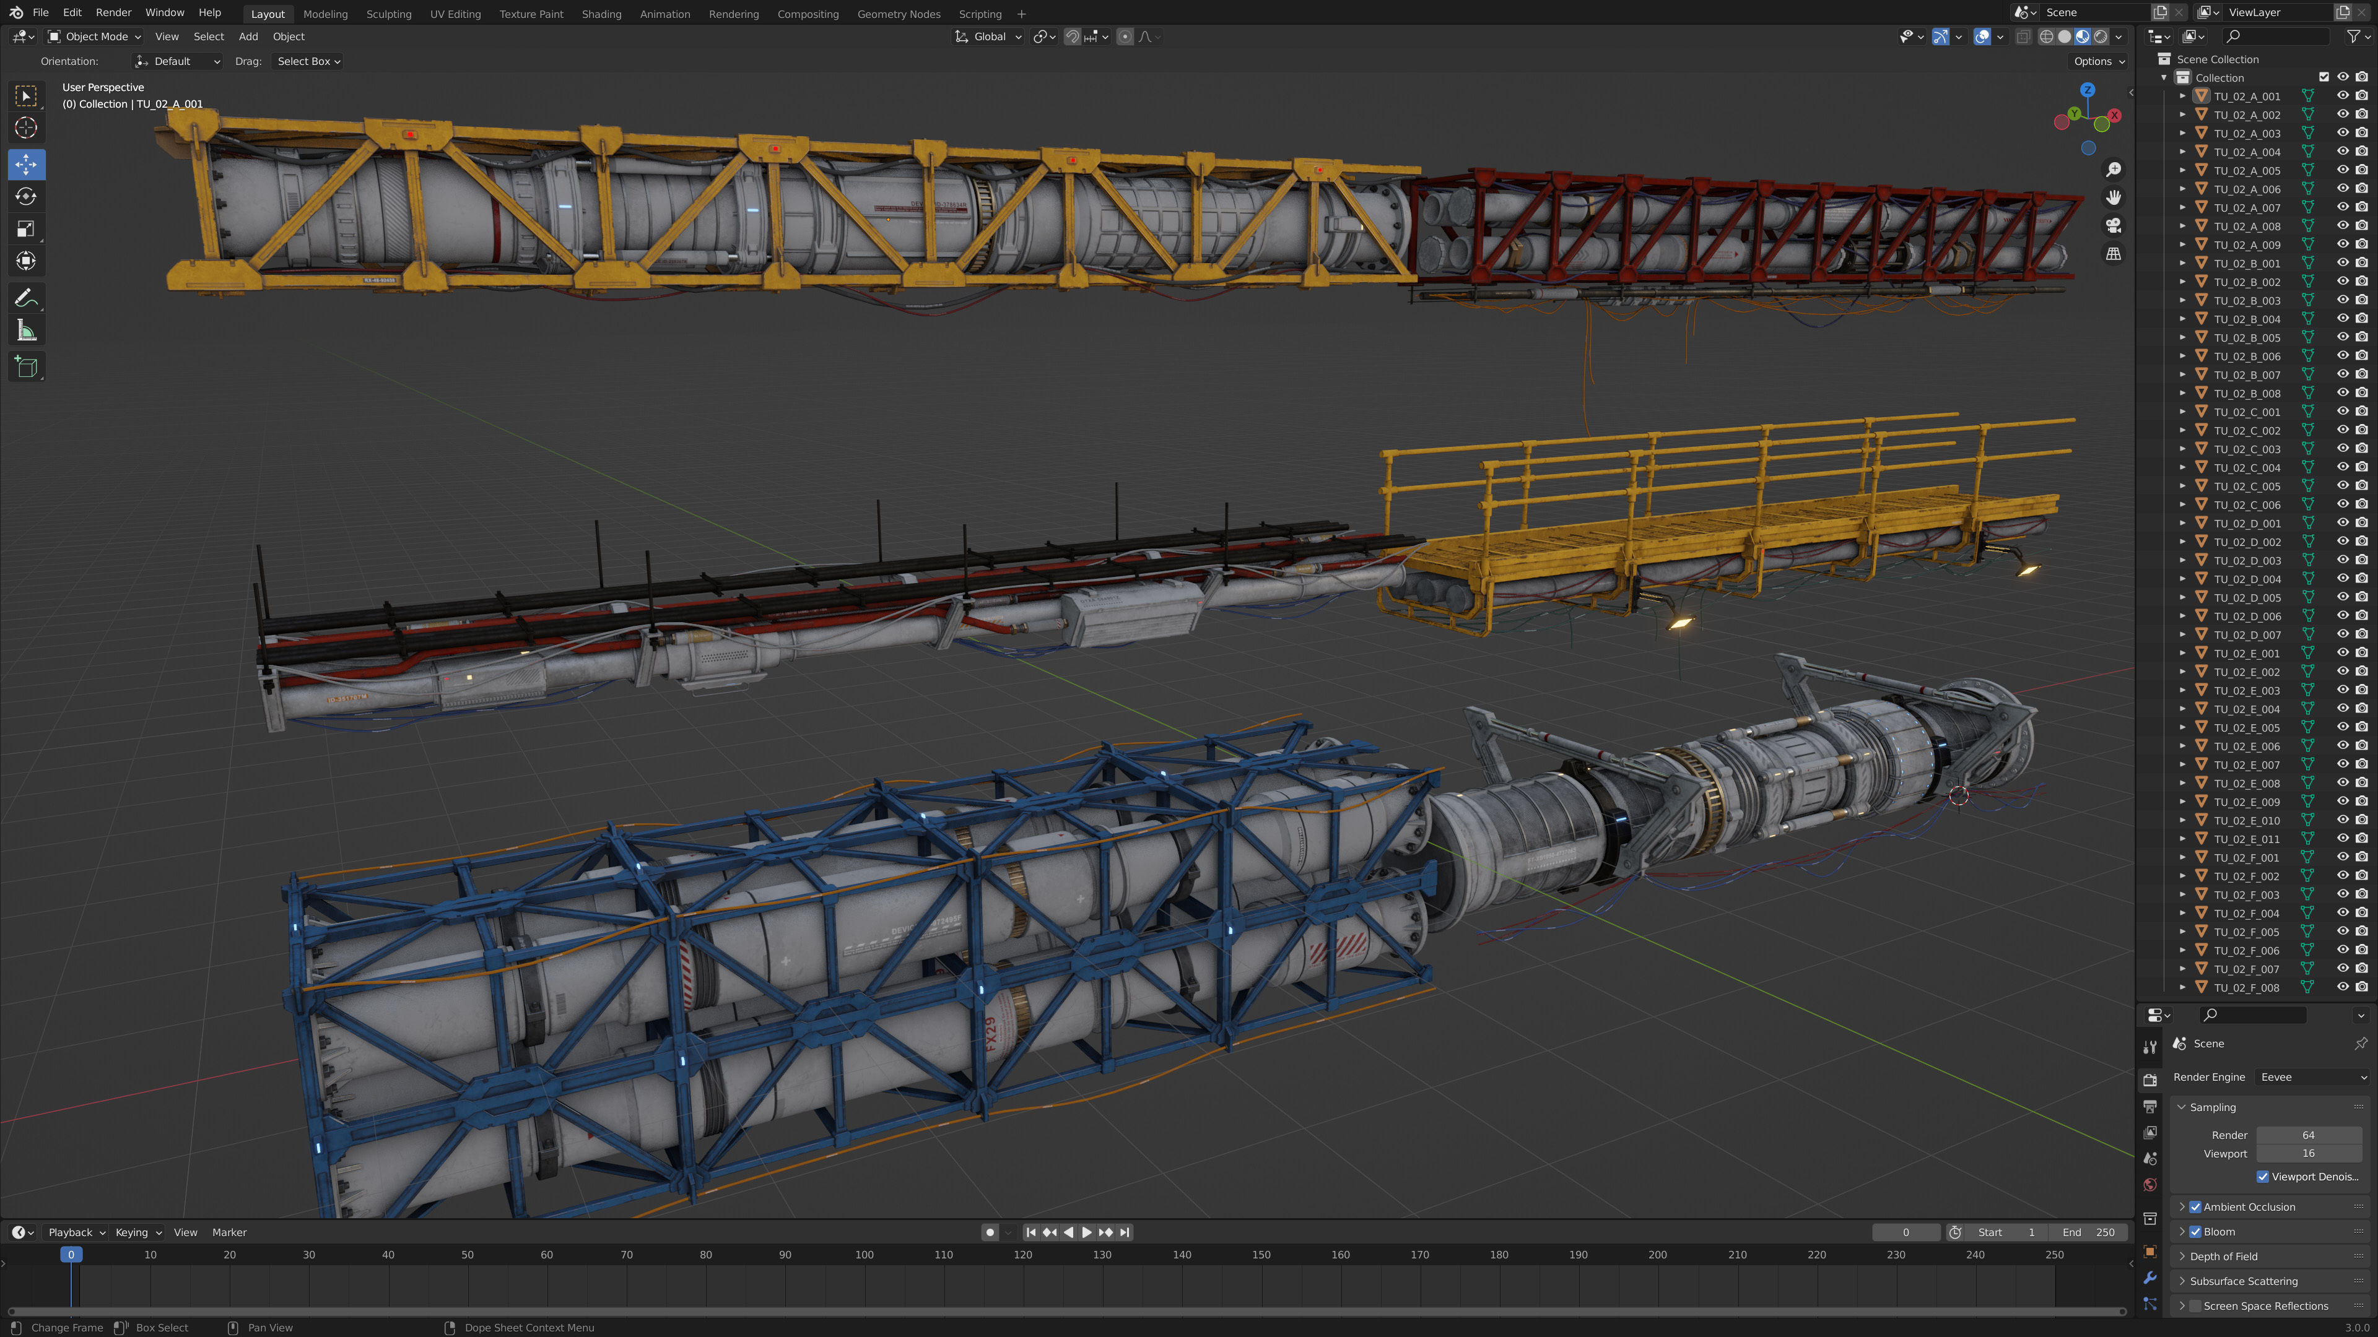Image resolution: width=2378 pixels, height=1337 pixels.
Task: Disable Bloom checkbox
Action: point(2195,1232)
